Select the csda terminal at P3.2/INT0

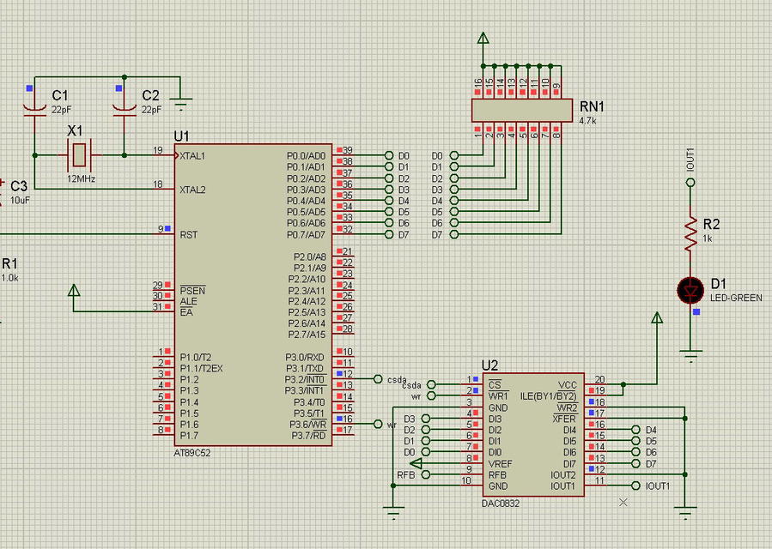pos(379,378)
